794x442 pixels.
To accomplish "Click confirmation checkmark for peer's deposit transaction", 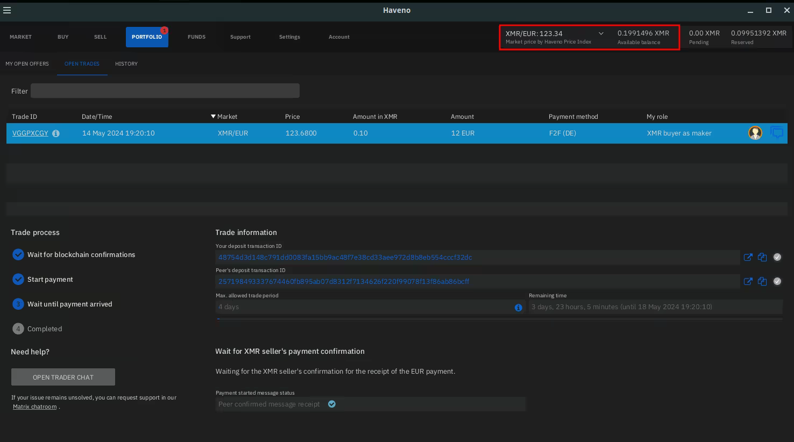I will coord(777,281).
